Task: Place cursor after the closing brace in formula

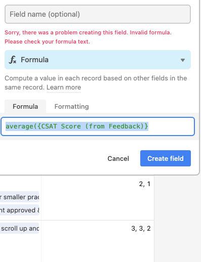Action: [x=148, y=126]
